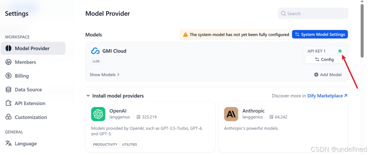Open GMI Cloud Config button

324,60
